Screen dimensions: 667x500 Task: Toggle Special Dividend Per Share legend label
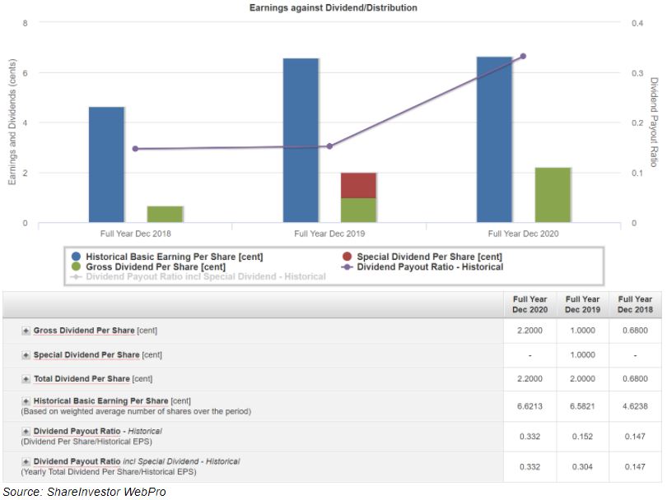click(429, 257)
